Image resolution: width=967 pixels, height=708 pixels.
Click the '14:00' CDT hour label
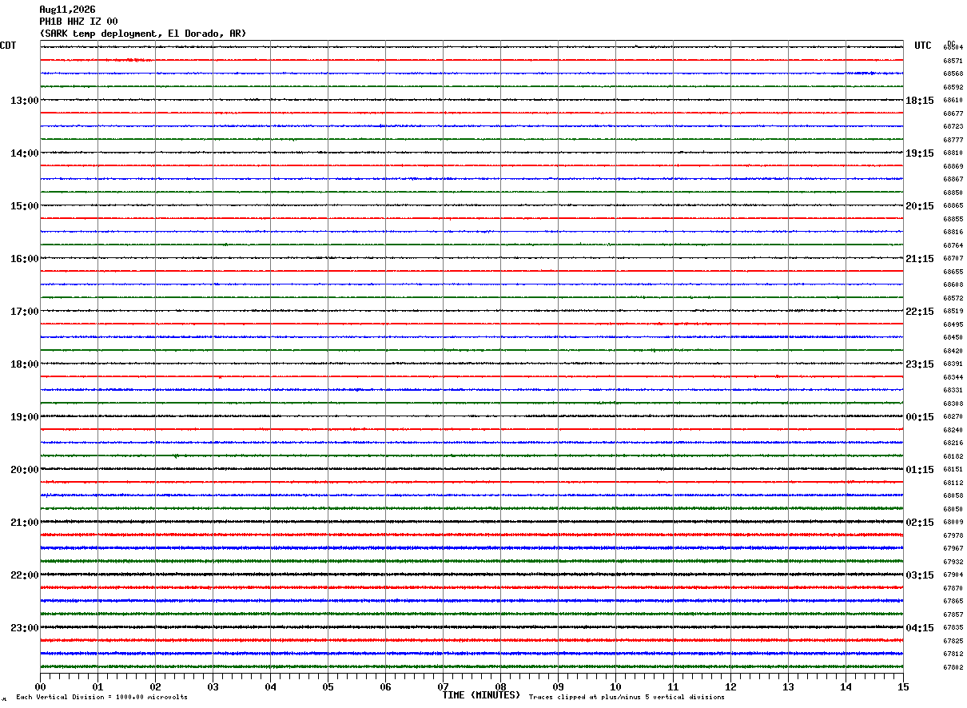tap(25, 153)
